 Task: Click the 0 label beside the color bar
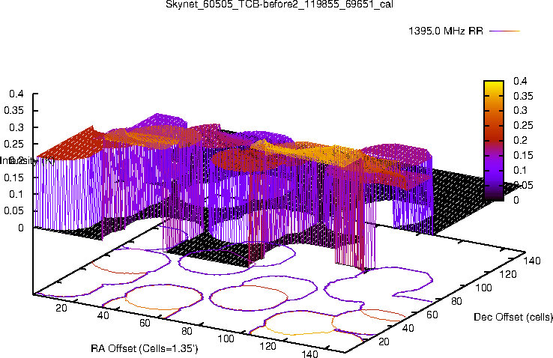pyautogui.click(x=516, y=200)
